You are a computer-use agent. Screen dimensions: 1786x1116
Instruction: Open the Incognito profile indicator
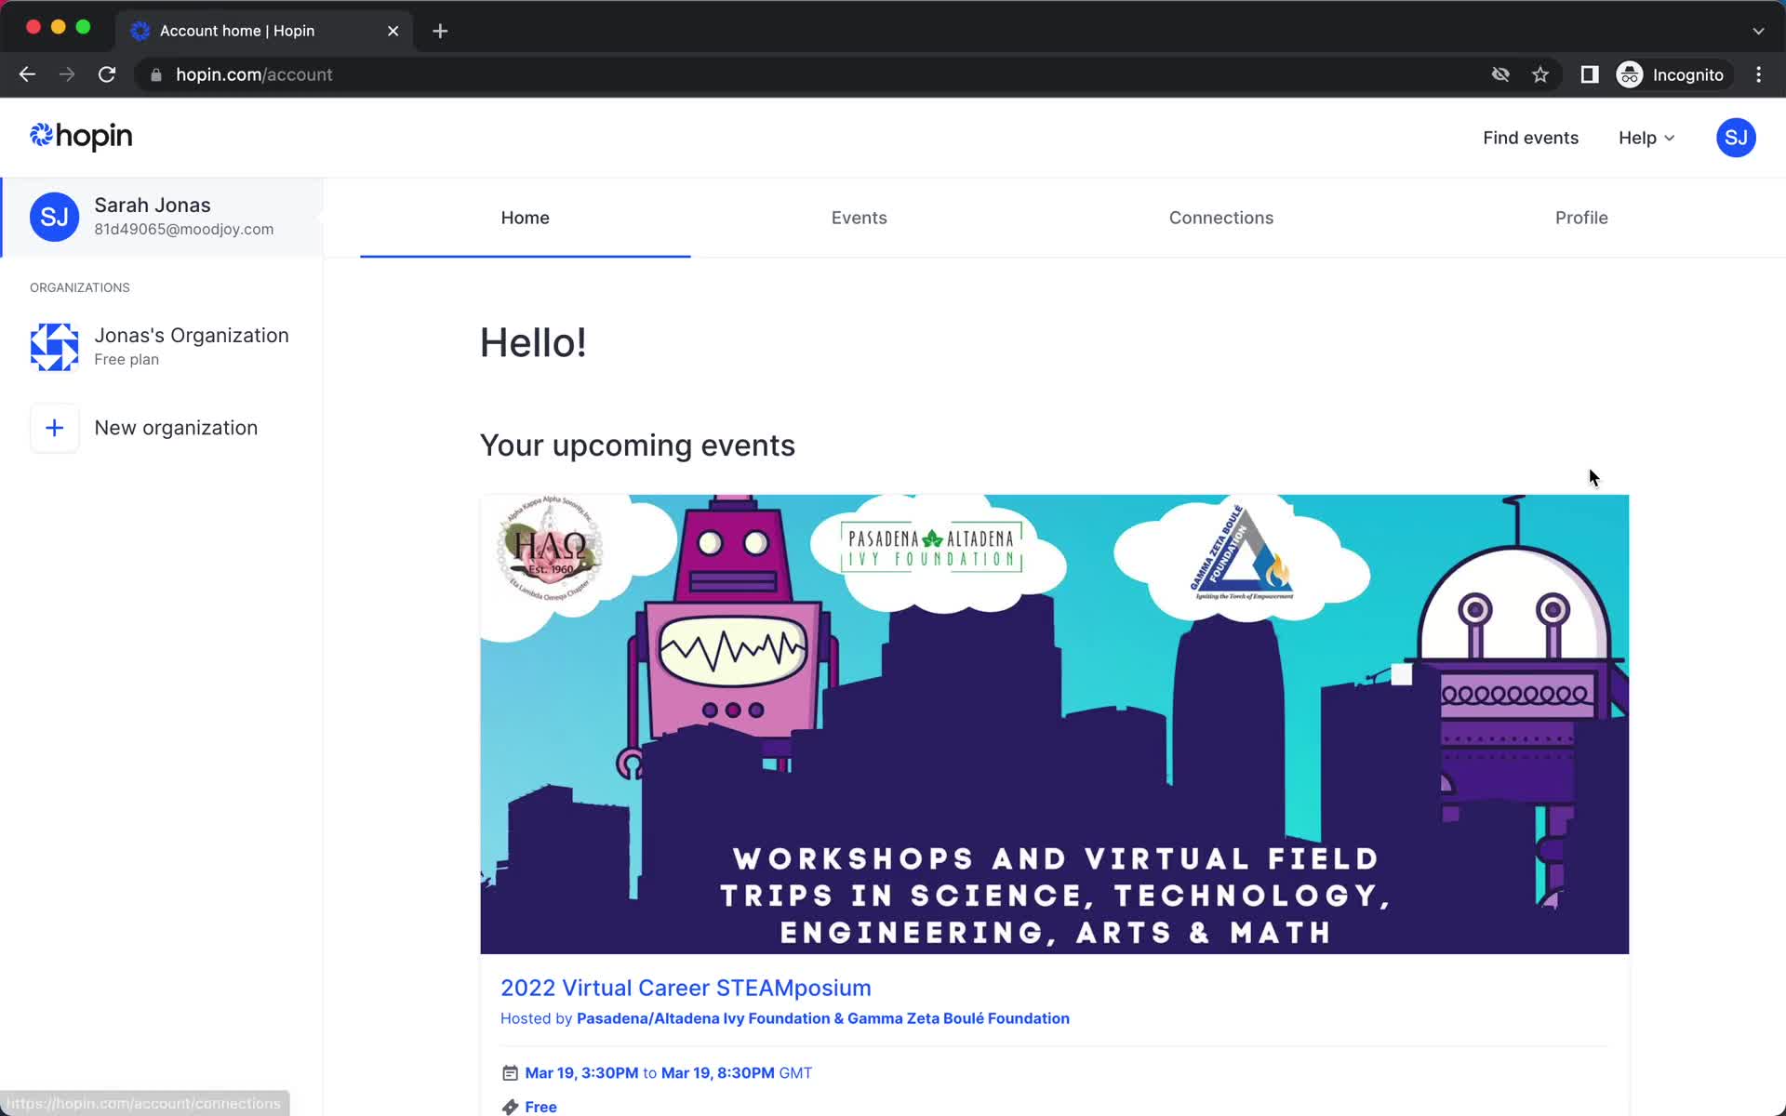[x=1672, y=74]
